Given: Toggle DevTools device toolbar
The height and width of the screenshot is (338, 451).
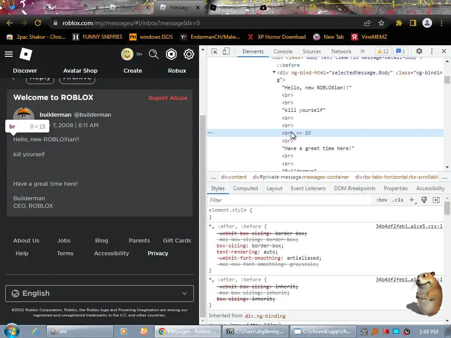Looking at the screenshot, I should (226, 51).
